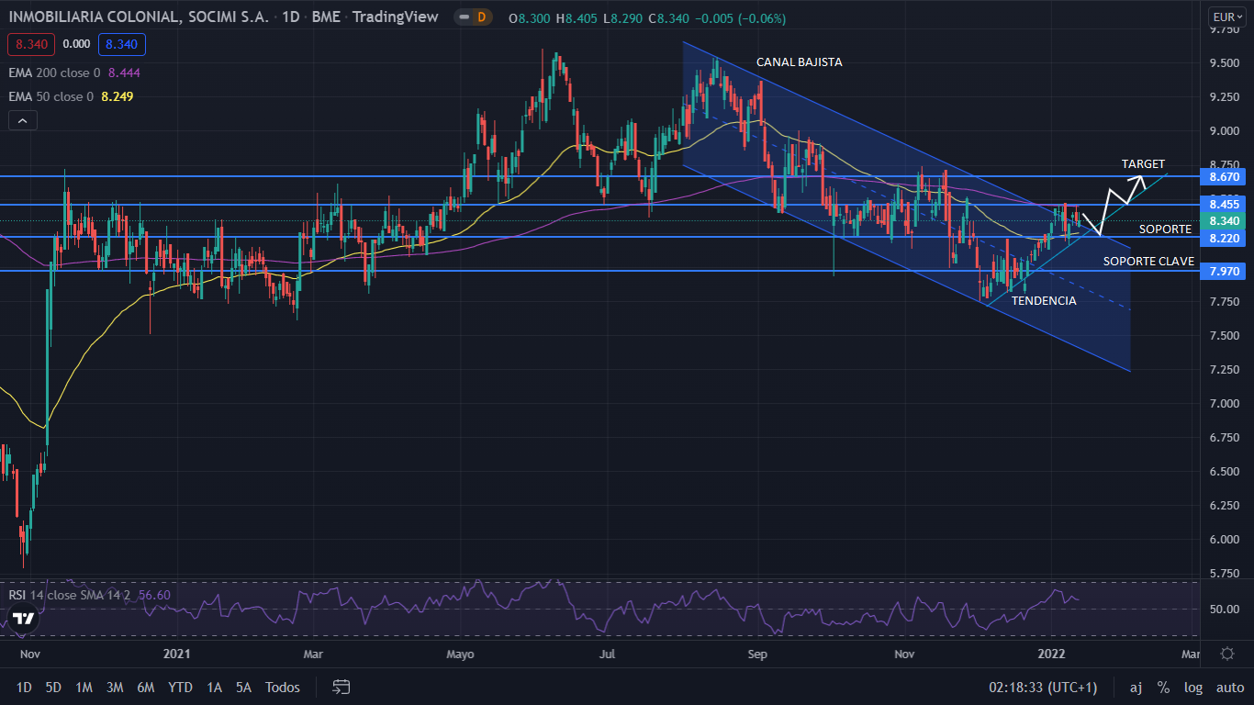Click the aj adjust data button
Image resolution: width=1254 pixels, height=705 pixels.
1136,687
